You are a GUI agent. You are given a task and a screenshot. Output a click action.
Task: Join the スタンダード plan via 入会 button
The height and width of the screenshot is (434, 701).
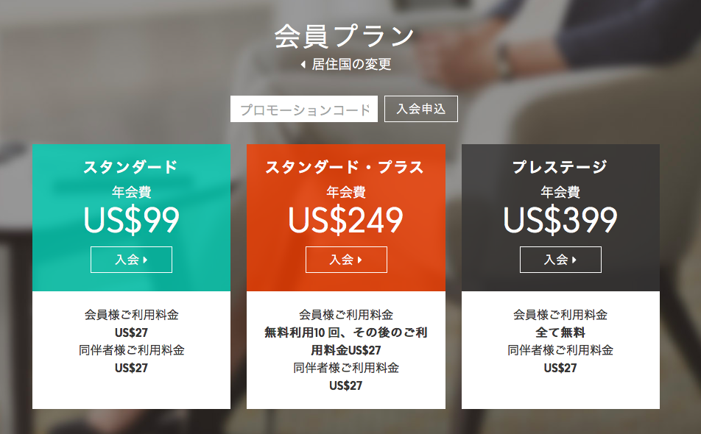tap(131, 260)
